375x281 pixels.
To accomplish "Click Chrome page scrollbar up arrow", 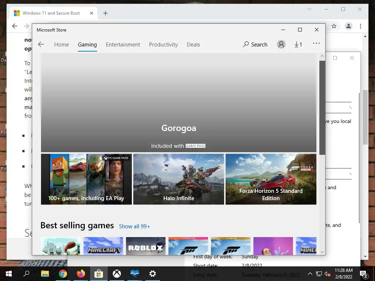I will coord(365,36).
